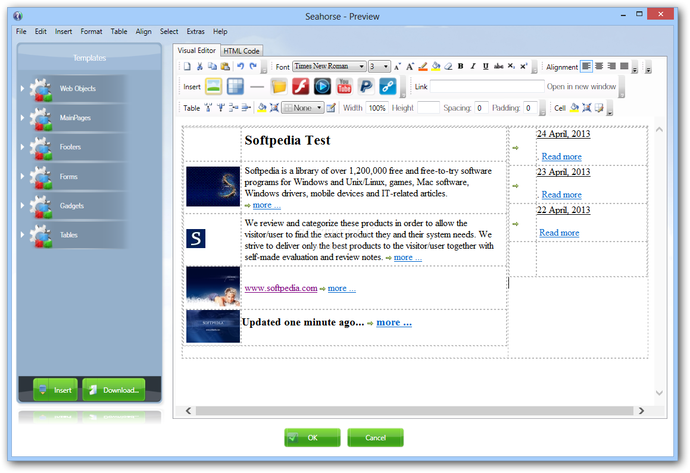690x473 pixels.
Task: Click the eraser clear formatting icon
Action: pyautogui.click(x=448, y=67)
